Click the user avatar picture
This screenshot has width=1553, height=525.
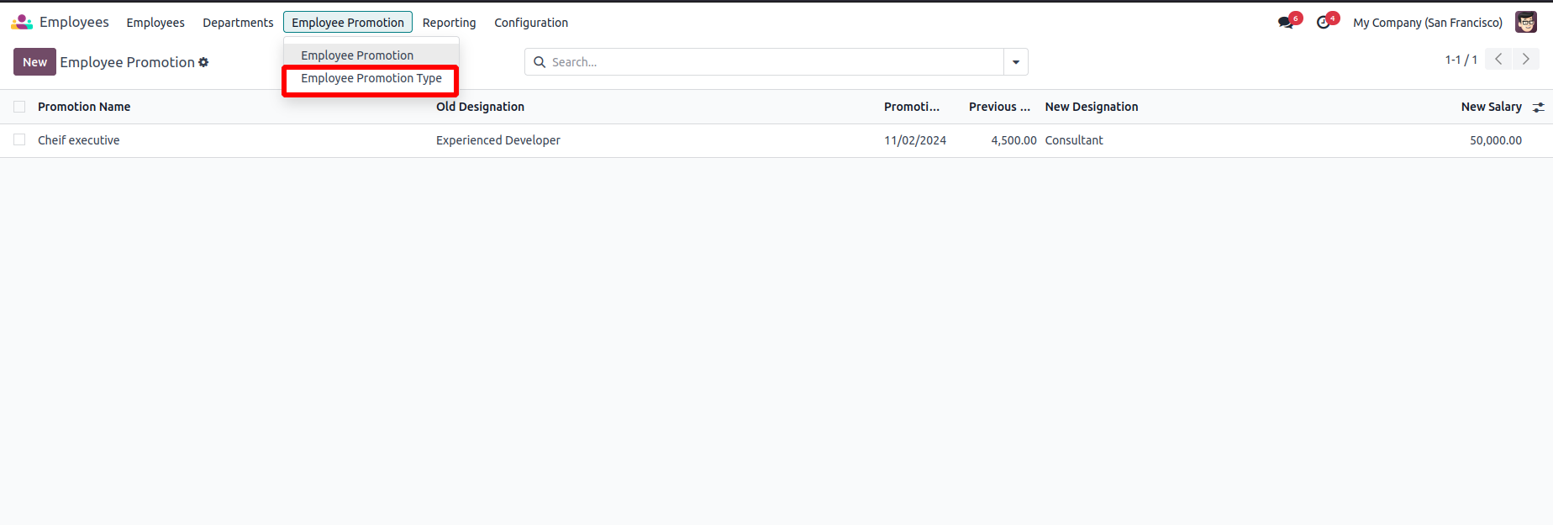pos(1525,23)
